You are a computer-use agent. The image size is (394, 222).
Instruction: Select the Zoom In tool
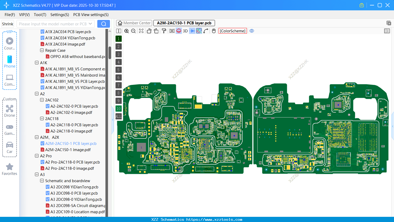(127, 31)
